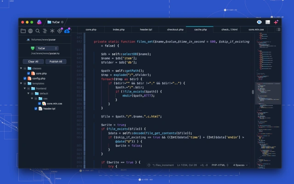
Task: Switch to the index.php tab
Action: 119,29
